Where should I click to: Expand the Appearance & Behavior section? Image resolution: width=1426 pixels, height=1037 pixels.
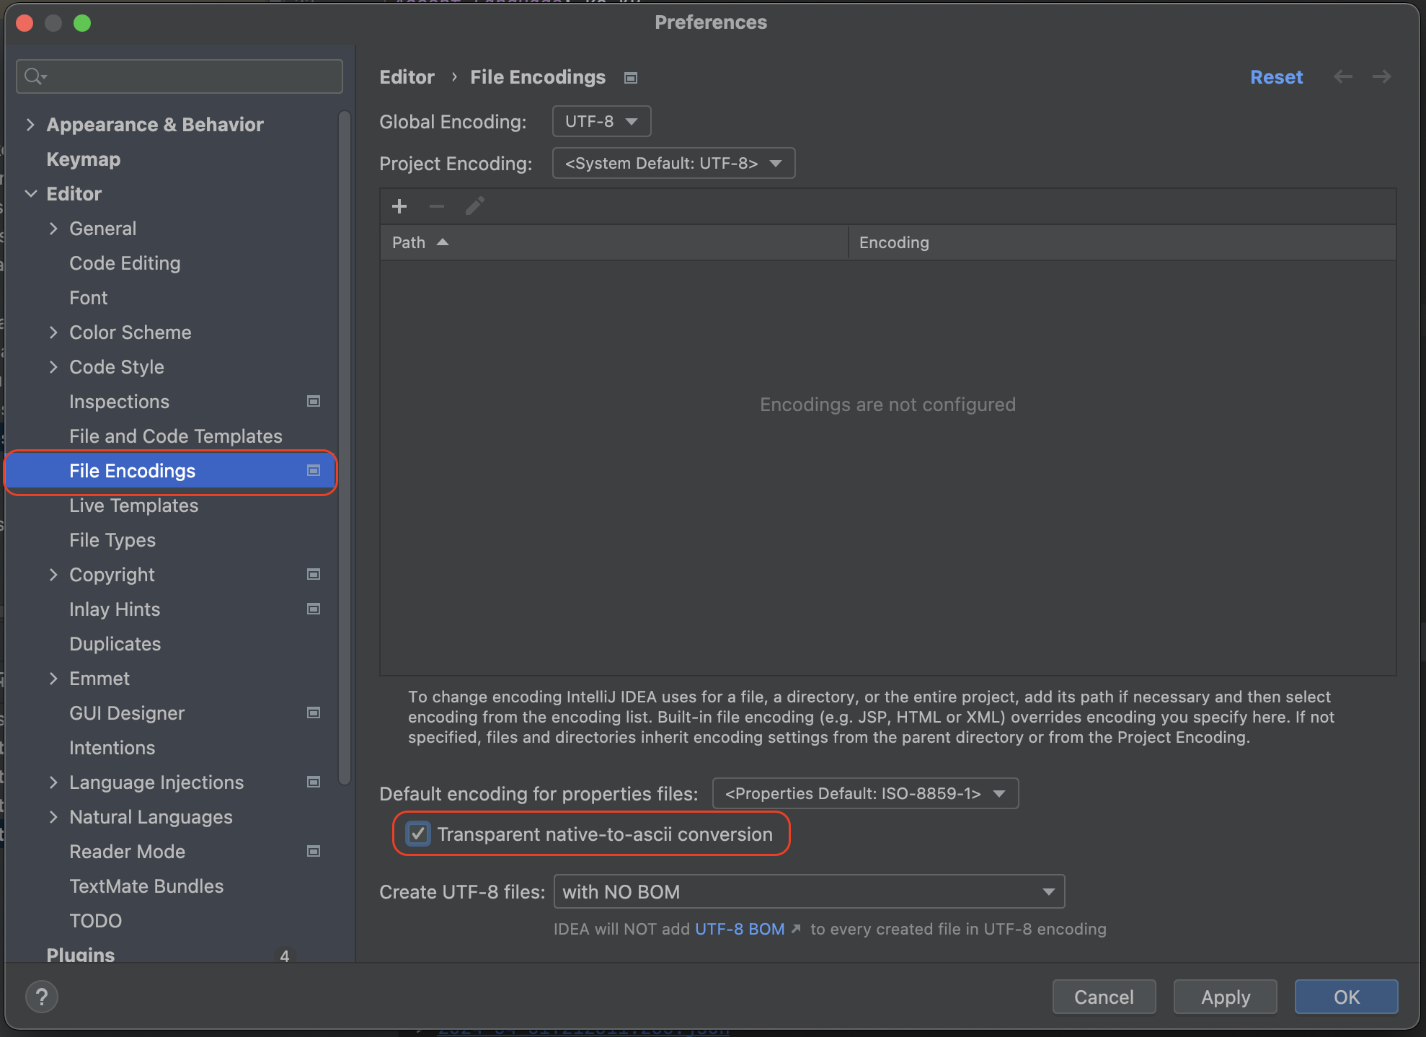click(30, 124)
